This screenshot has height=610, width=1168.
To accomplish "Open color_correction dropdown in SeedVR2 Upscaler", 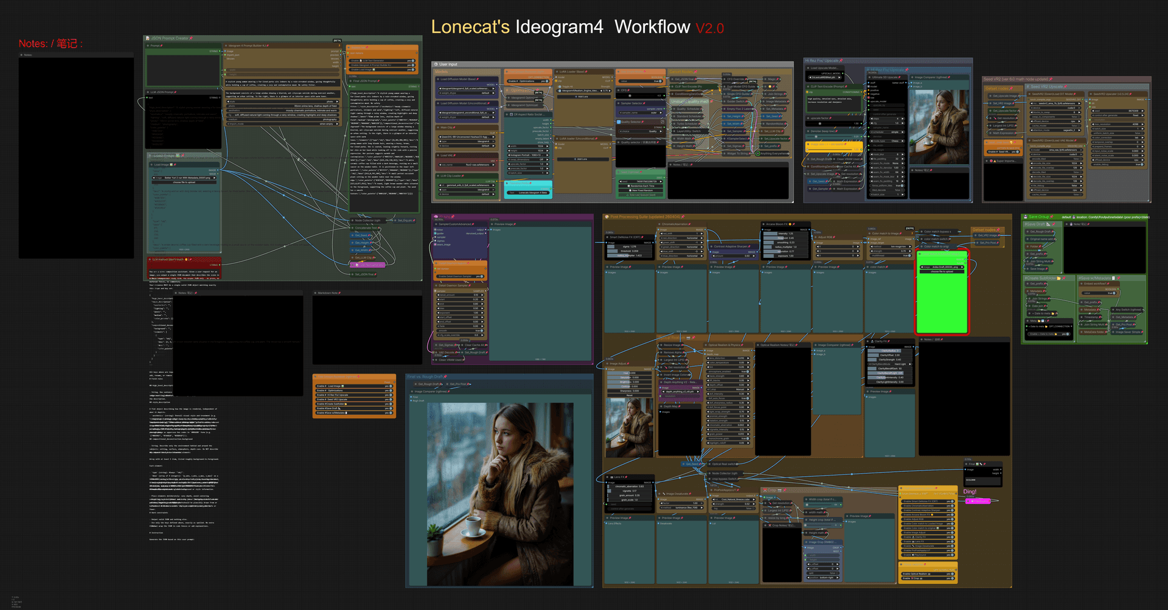I will pos(1118,137).
